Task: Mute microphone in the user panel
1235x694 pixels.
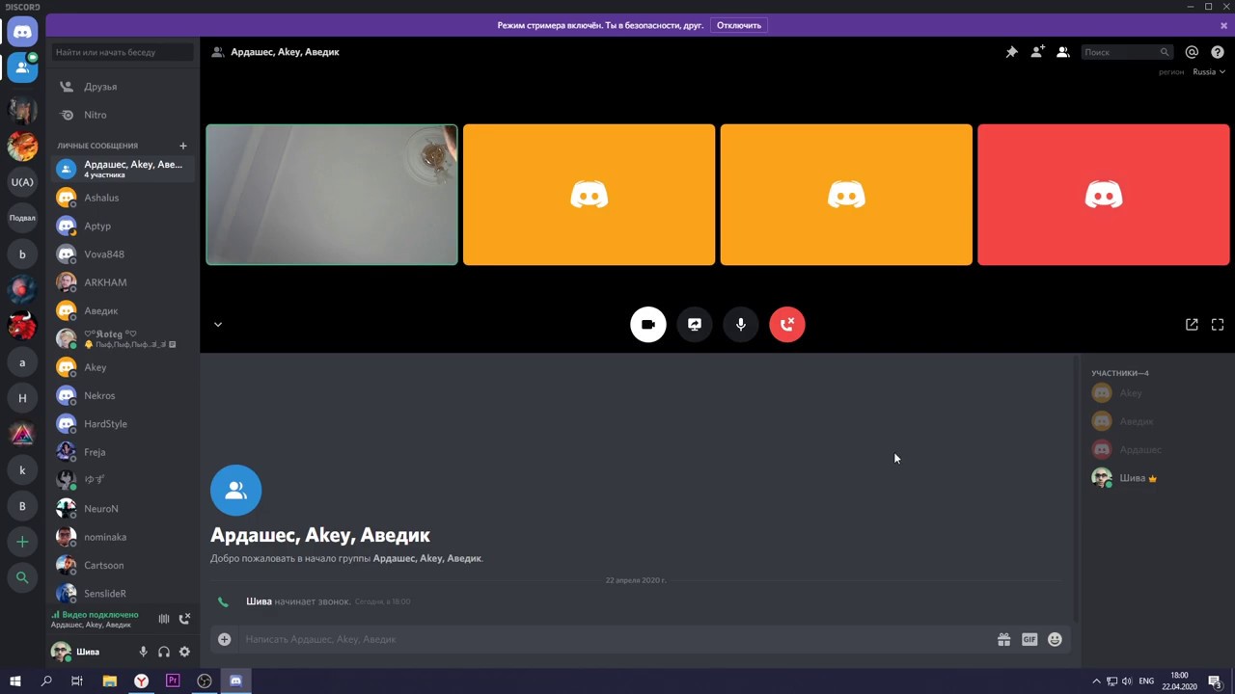Action: tap(143, 652)
